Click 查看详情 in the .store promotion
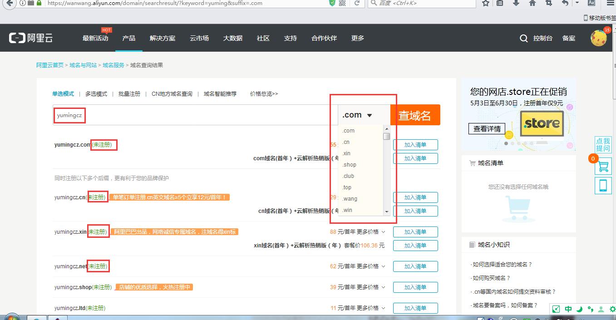 click(x=487, y=128)
